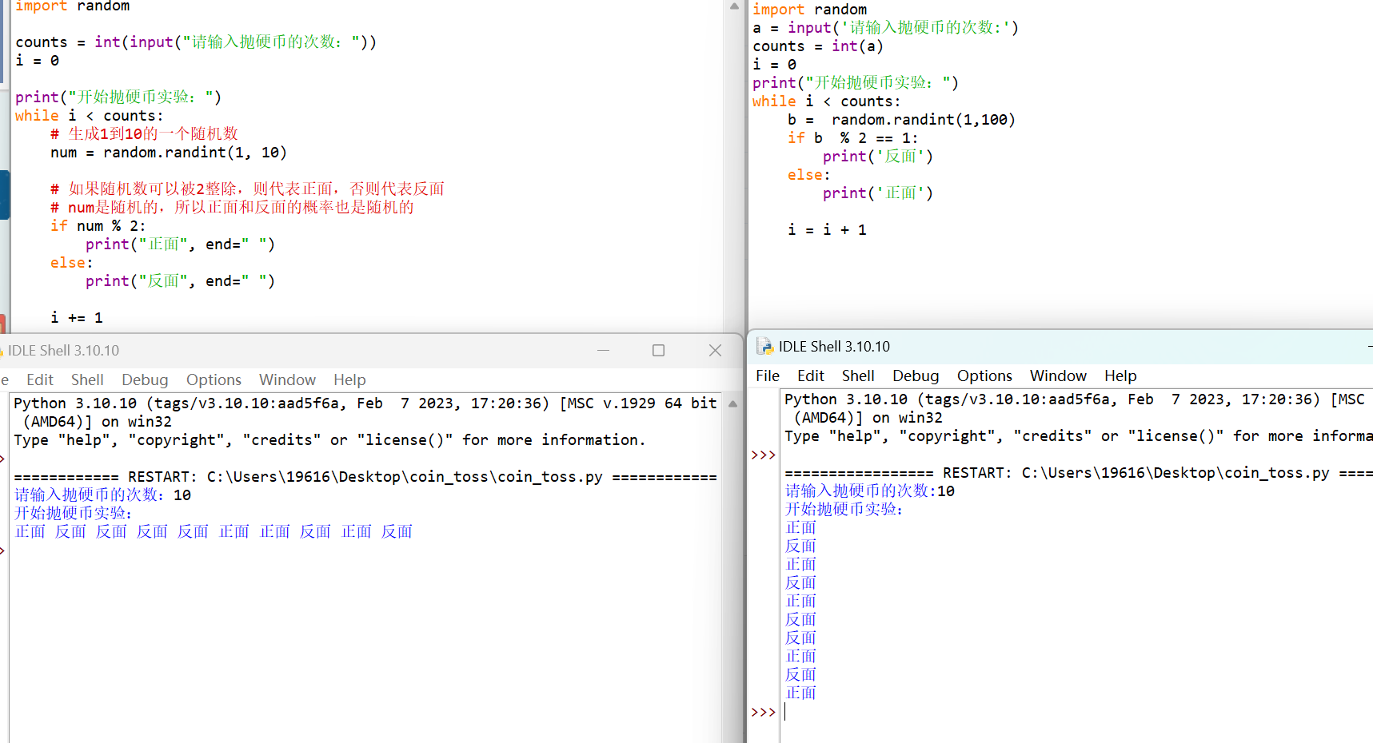Close the left IDLE Shell window
Screen dimensions: 1373x743
click(715, 350)
